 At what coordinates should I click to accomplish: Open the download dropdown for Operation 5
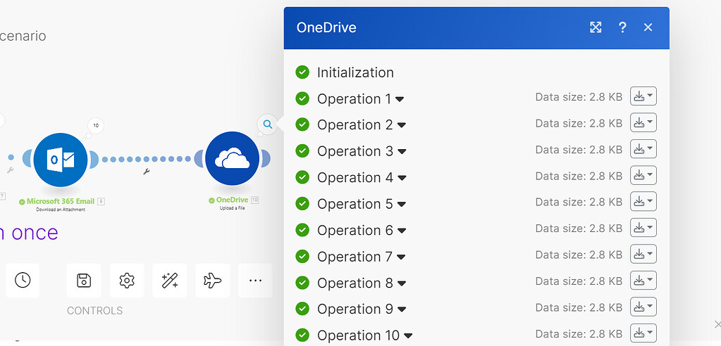[x=643, y=202]
